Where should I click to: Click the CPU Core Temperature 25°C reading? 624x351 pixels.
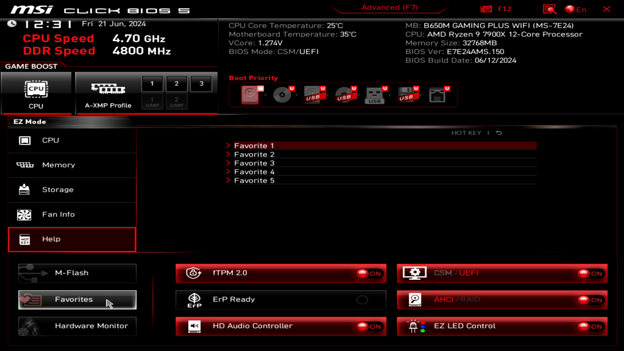[286, 25]
